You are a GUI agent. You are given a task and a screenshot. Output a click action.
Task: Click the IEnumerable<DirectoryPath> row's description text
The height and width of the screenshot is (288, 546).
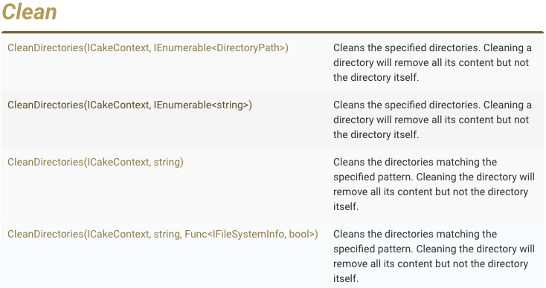click(432, 62)
